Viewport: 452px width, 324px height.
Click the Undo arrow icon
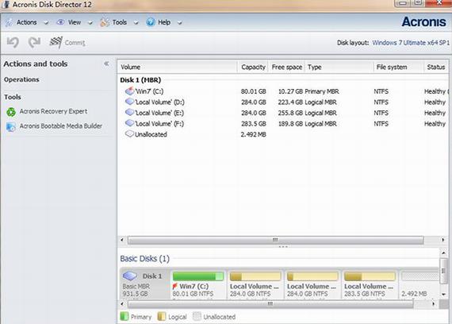pos(13,42)
